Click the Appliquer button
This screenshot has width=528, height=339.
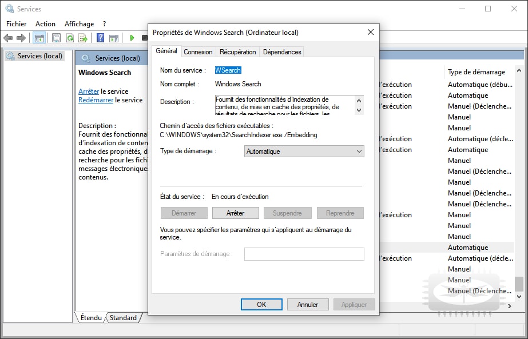(354, 304)
